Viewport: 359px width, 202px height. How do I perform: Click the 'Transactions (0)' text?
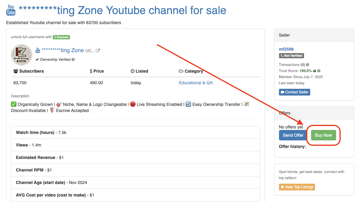click(292, 65)
